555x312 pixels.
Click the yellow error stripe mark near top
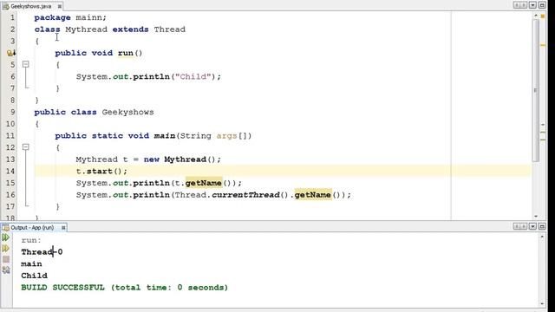[543, 45]
